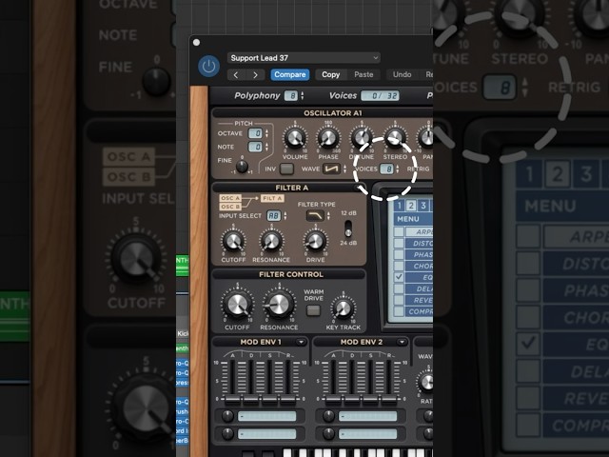
Task: Click the Mod Env 2 Decay slider
Action: 352,381
